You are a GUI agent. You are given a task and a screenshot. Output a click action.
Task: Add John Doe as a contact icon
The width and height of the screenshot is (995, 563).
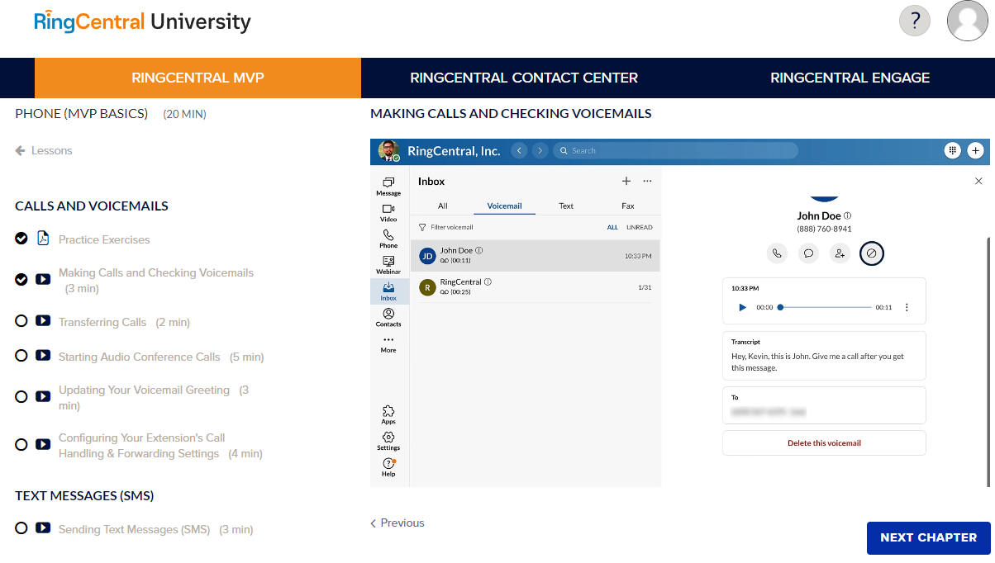[x=840, y=253]
